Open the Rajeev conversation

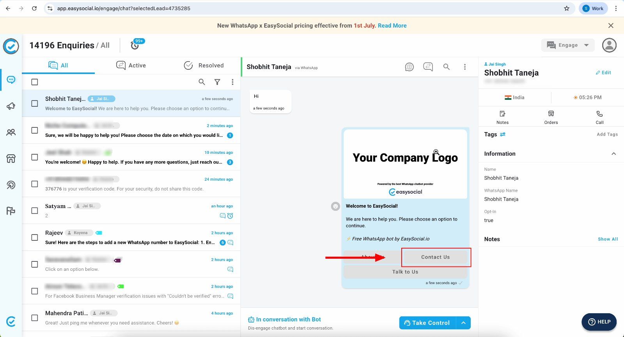tap(131, 237)
